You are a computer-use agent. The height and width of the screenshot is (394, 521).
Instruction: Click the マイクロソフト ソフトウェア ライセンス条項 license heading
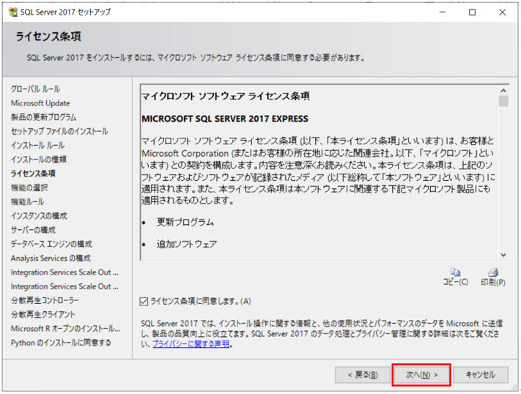tap(226, 97)
